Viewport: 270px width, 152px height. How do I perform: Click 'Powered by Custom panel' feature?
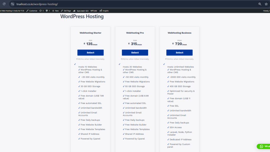pyautogui.click(x=179, y=146)
